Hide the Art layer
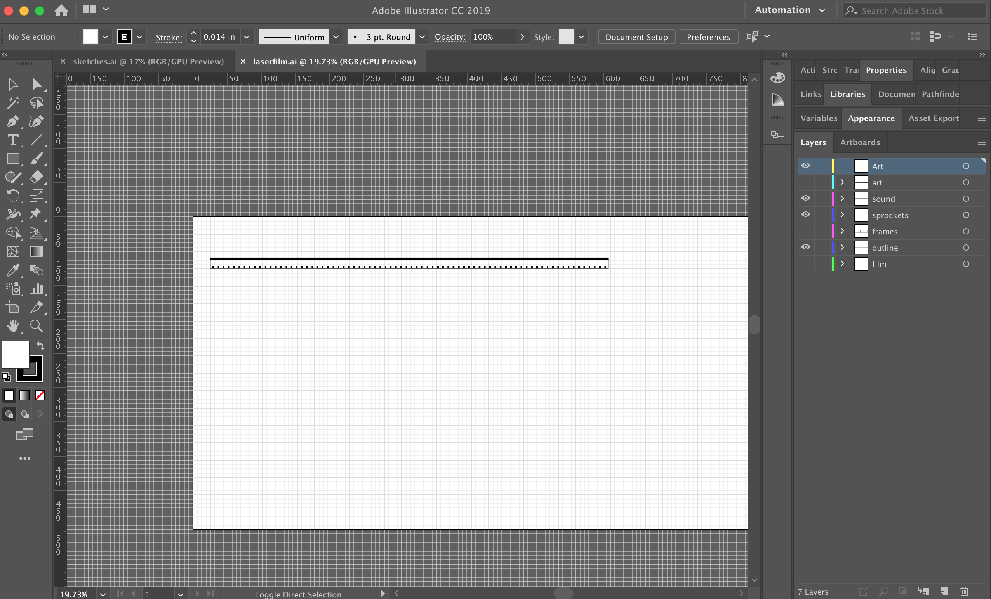 pos(806,166)
